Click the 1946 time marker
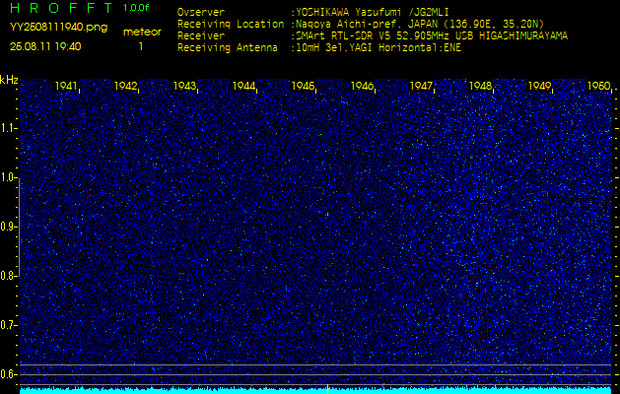 362,86
